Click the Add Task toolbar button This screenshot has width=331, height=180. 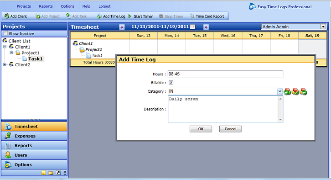pos(77,16)
